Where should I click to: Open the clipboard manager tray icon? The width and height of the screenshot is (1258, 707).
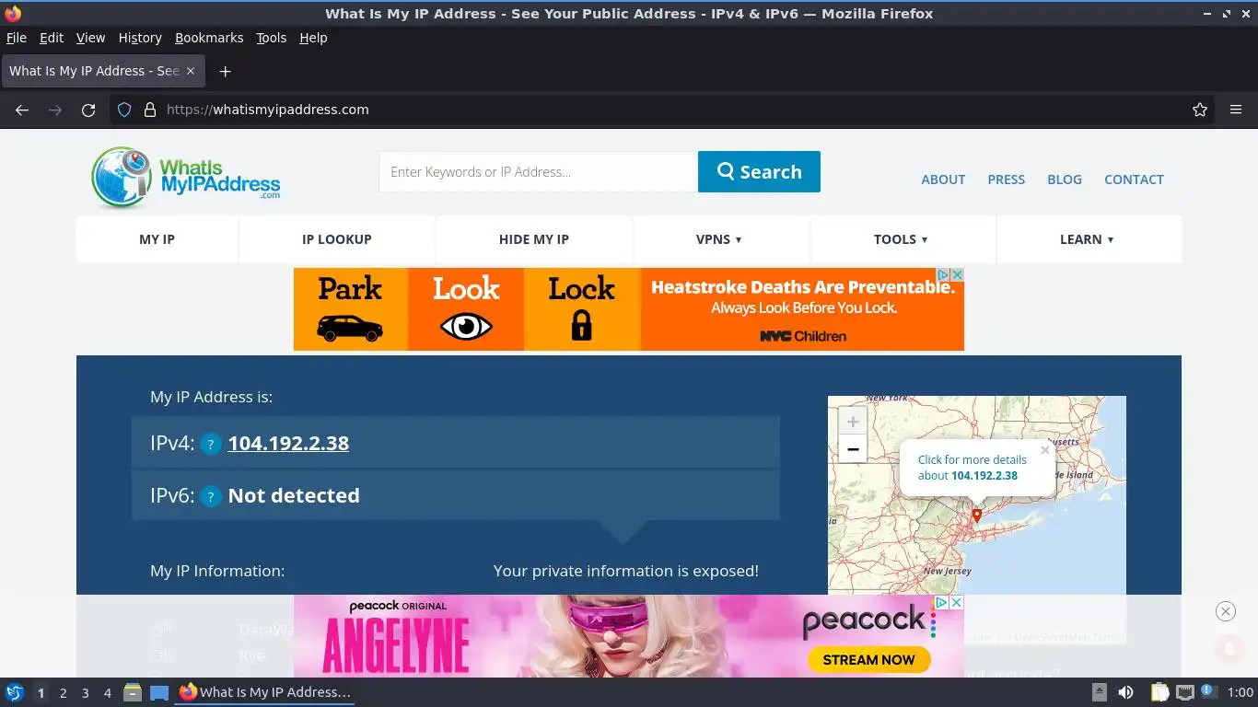[1160, 692]
